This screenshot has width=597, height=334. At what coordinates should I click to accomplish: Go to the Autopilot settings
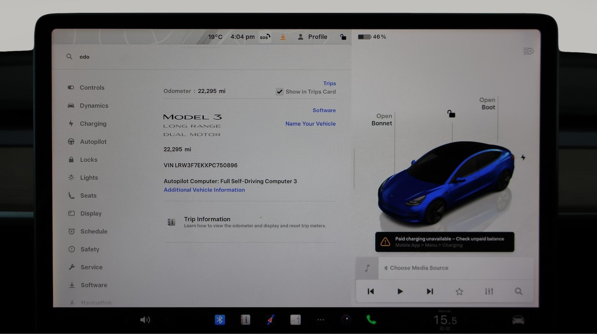coord(87,142)
